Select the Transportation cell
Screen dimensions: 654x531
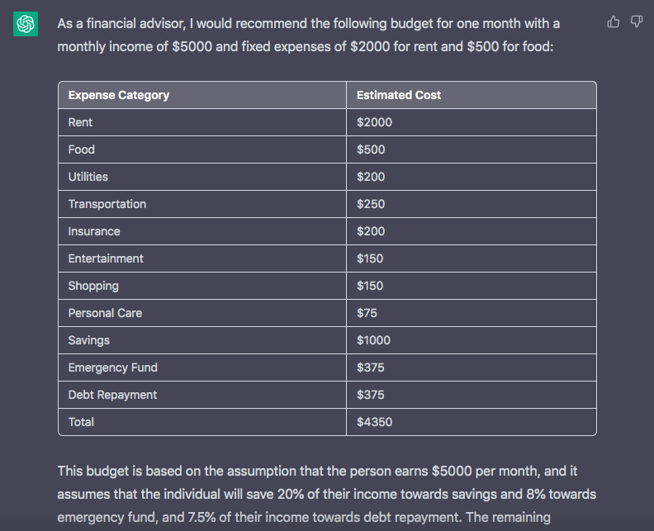(107, 204)
